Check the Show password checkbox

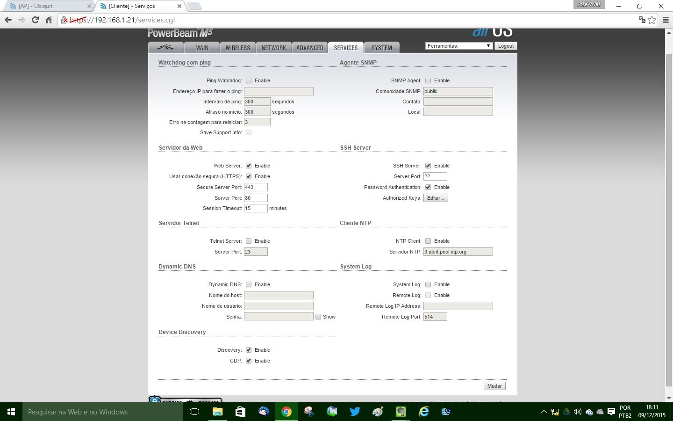tap(318, 317)
